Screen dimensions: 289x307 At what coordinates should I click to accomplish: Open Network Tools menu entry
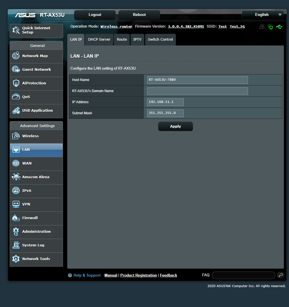point(36,260)
